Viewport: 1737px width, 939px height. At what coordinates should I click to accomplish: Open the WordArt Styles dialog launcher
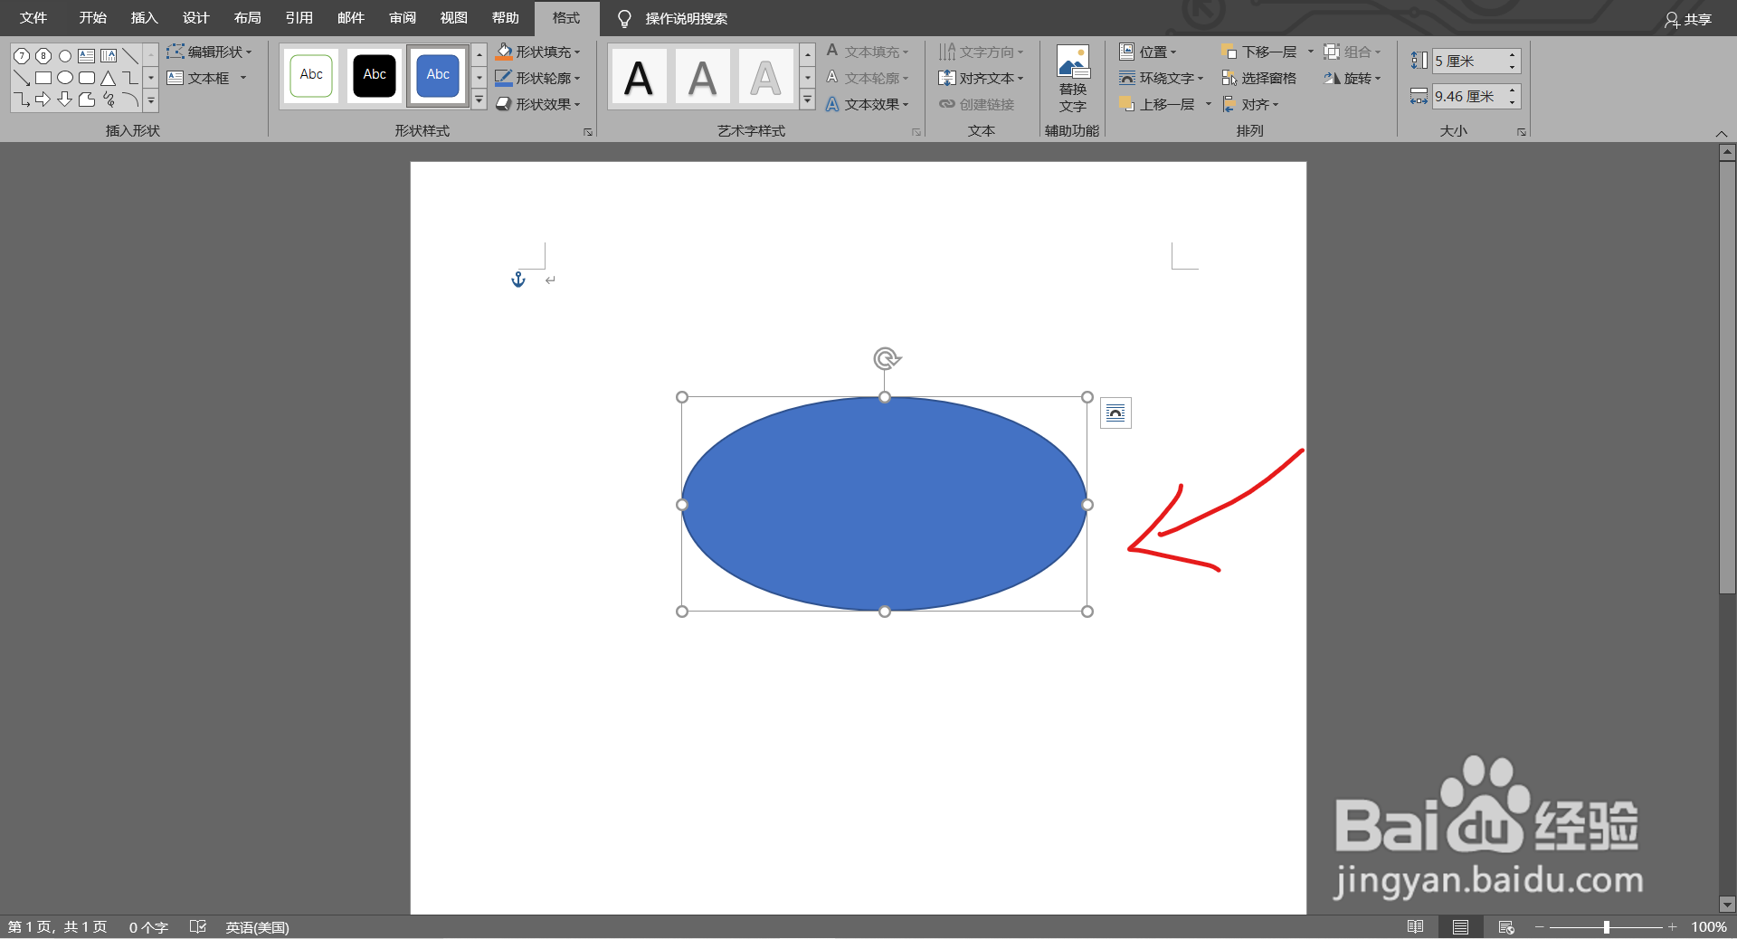[916, 132]
